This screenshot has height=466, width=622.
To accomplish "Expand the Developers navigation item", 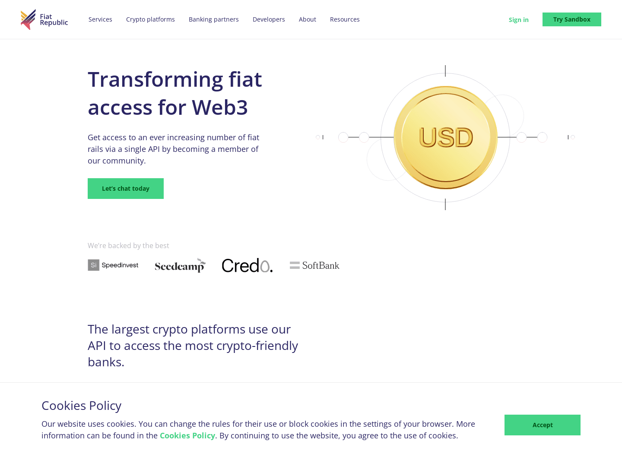I will pos(269,19).
